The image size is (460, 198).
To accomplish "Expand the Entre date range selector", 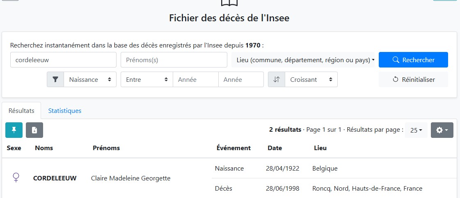I will pos(146,79).
